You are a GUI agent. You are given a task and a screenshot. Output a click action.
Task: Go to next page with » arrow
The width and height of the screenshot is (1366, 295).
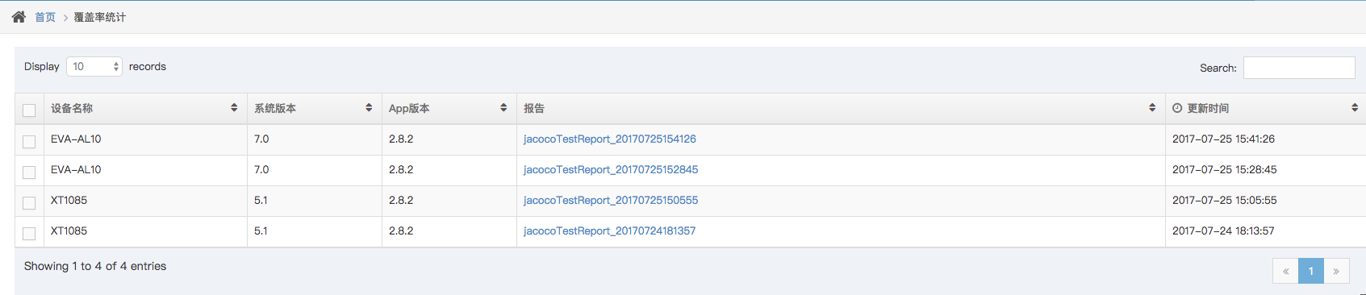1336,271
